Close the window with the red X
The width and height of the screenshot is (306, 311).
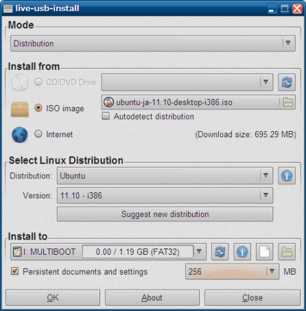[297, 9]
